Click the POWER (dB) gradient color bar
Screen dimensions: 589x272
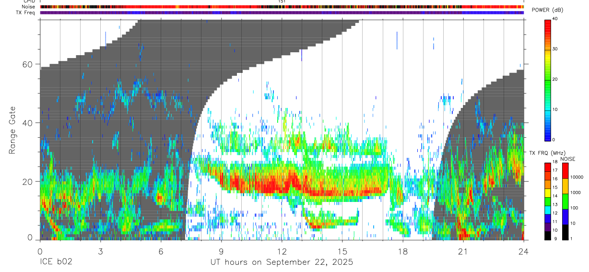pyautogui.click(x=548, y=80)
